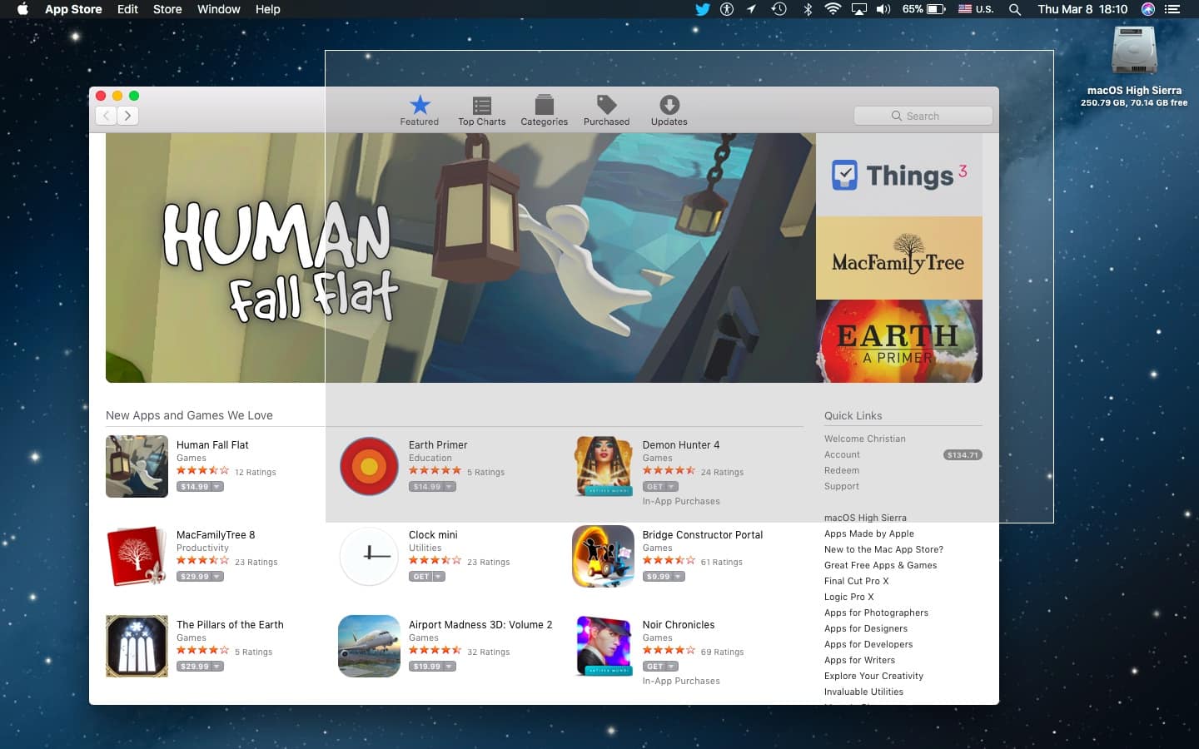Open Logic Pro X link
This screenshot has width=1199, height=749.
click(x=849, y=597)
